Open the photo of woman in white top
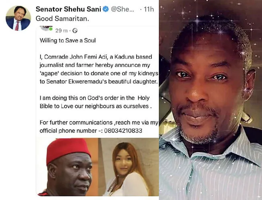The image size is (262, 200). [128, 167]
